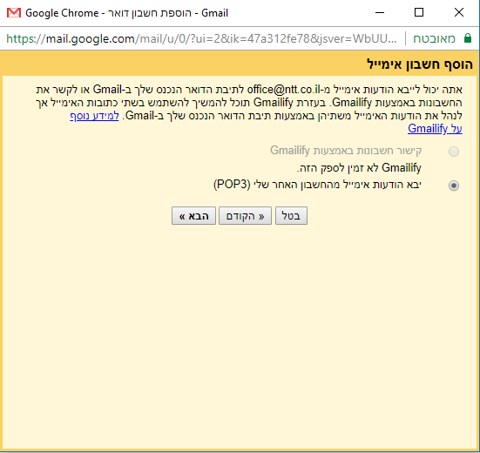The height and width of the screenshot is (453, 480).
Task: Click the הקודם (Previous) button
Action: [x=245, y=216]
